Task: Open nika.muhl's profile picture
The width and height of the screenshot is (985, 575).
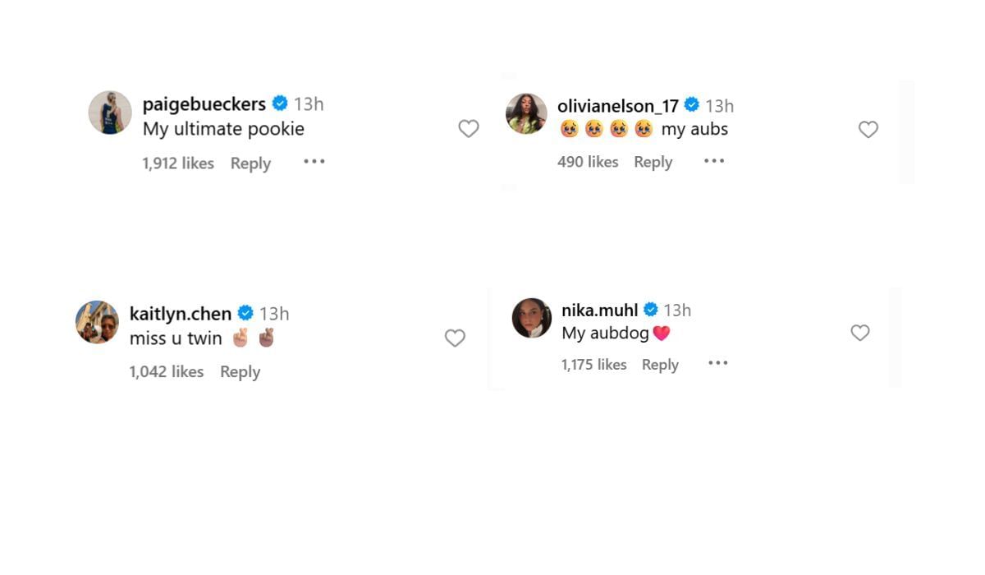Action: click(x=532, y=318)
